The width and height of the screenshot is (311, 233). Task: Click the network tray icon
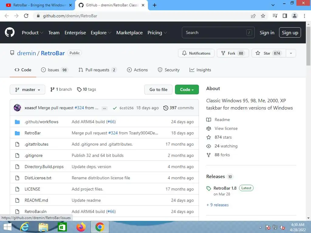[275, 227]
